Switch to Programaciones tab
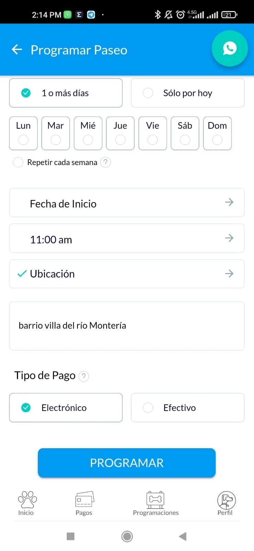Image resolution: width=254 pixels, height=551 pixels. [x=156, y=503]
